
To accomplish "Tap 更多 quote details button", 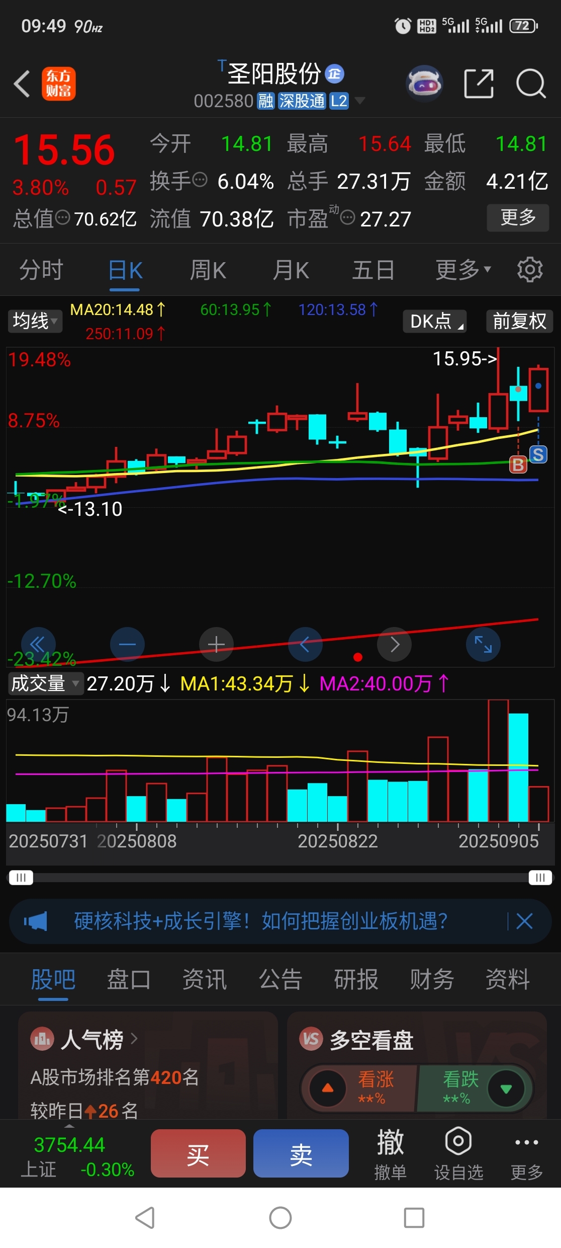I will pyautogui.click(x=518, y=217).
